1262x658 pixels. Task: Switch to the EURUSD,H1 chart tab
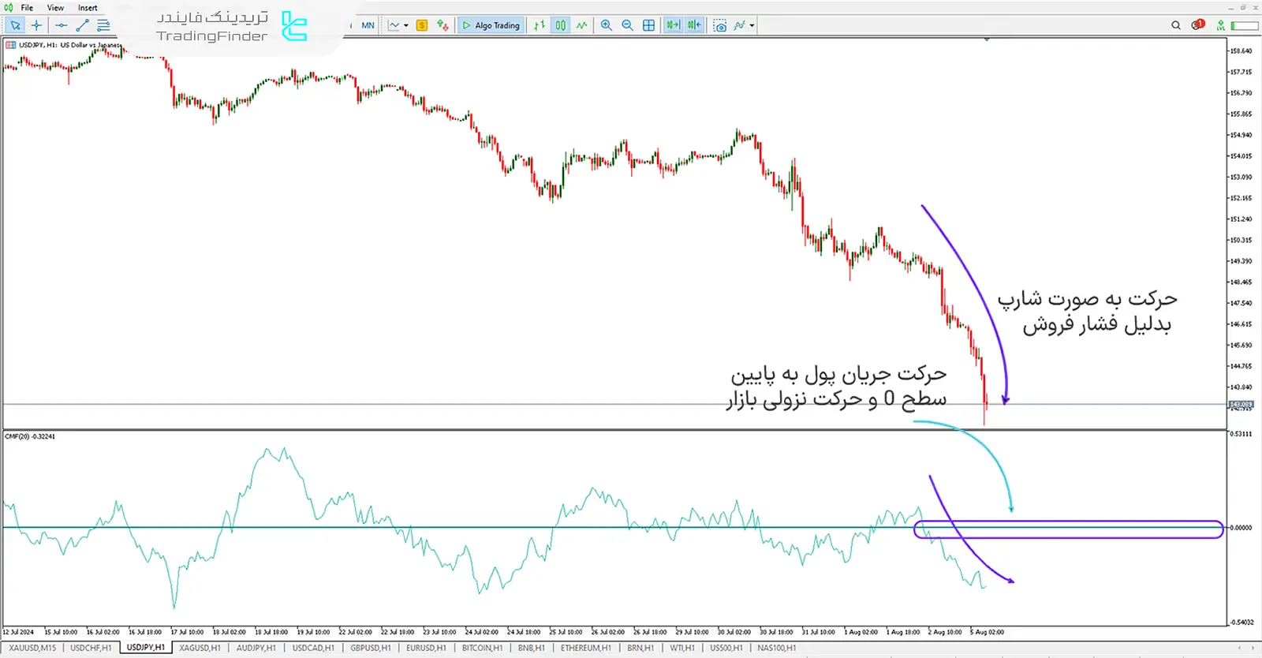click(x=426, y=648)
